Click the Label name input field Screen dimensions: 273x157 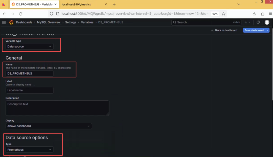click(30, 90)
